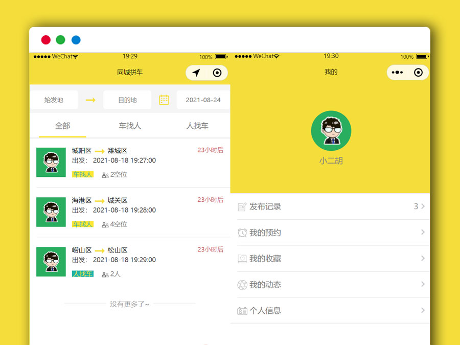This screenshot has width=460, height=345.
Task: Click the 小二胡 profile avatar
Action: tap(331, 131)
